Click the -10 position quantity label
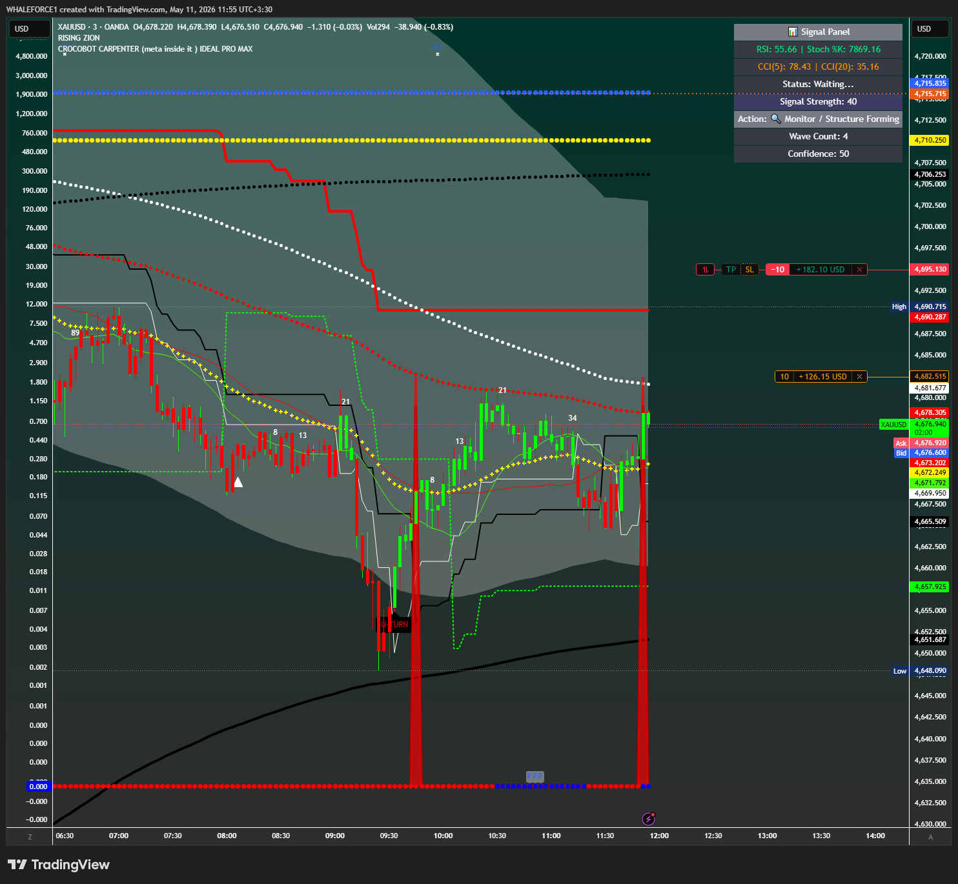Screen dimensions: 958x884 click(x=779, y=270)
